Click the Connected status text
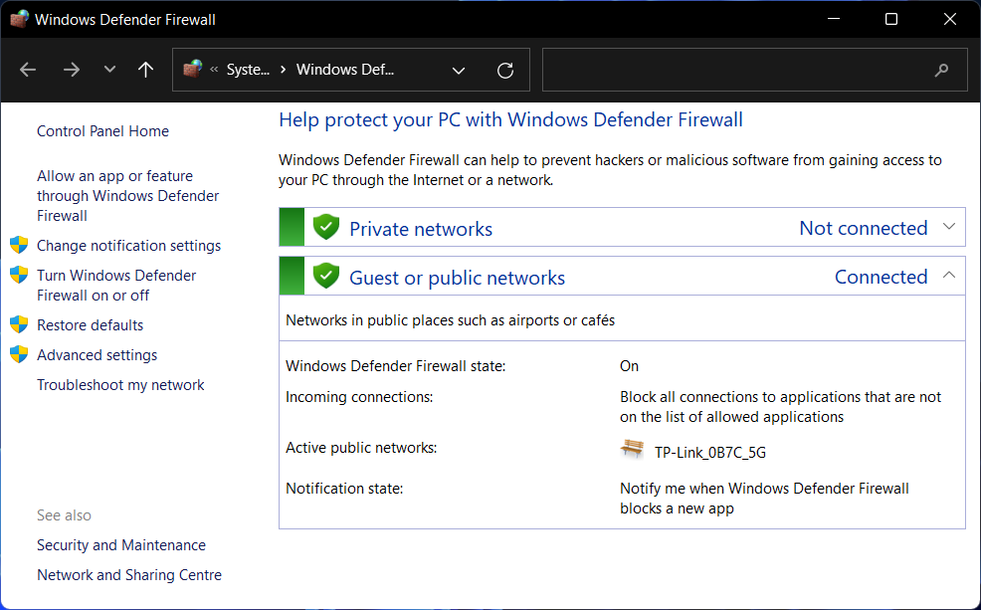 coord(881,277)
